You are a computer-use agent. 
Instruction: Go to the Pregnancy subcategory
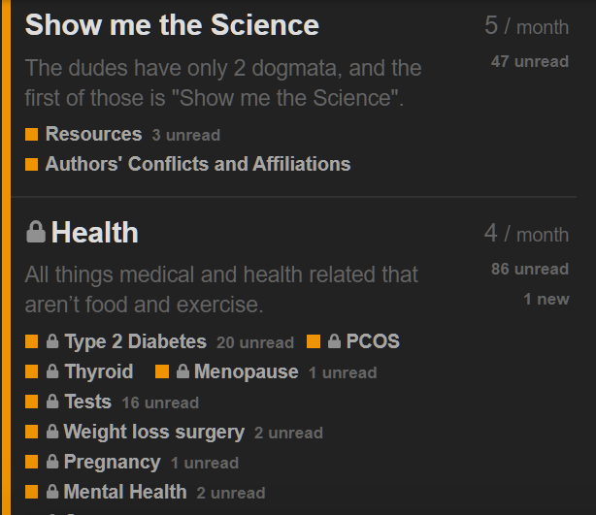(113, 462)
